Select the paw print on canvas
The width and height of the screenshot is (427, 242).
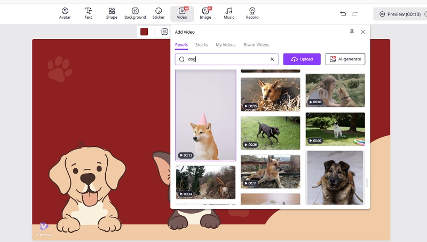point(60,69)
